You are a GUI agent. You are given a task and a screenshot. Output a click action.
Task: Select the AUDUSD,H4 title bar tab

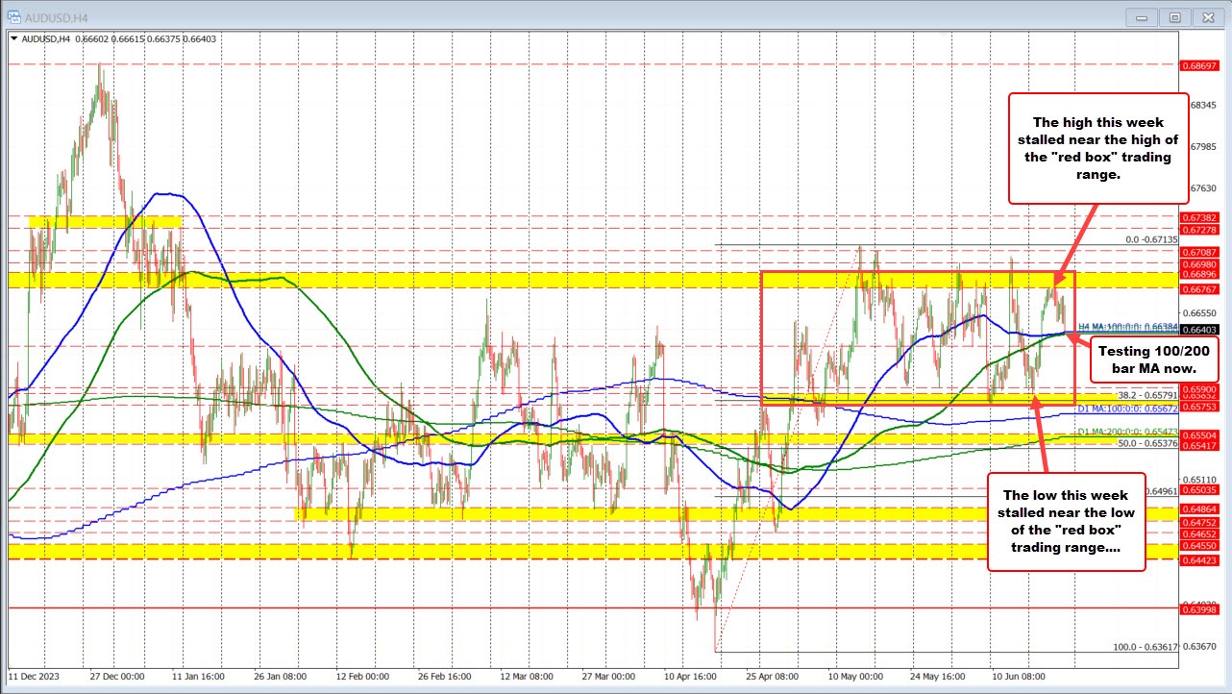(x=58, y=16)
